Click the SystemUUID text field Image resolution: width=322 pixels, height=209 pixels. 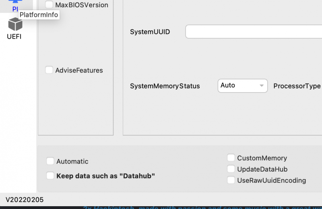[x=254, y=32]
